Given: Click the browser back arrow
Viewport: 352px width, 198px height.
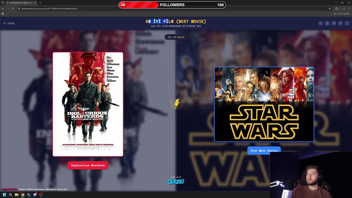Looking at the screenshot, I should 3,9.
